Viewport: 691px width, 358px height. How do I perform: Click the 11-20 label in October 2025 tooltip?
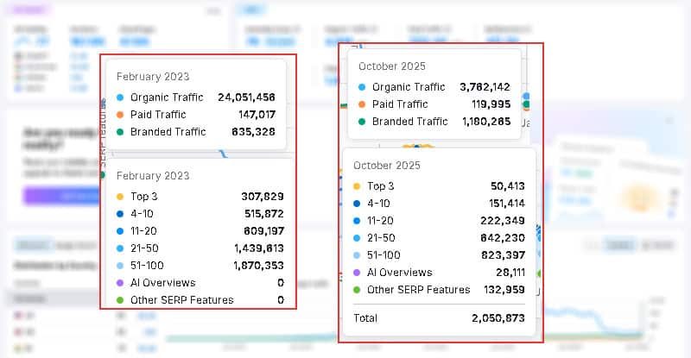(381, 221)
